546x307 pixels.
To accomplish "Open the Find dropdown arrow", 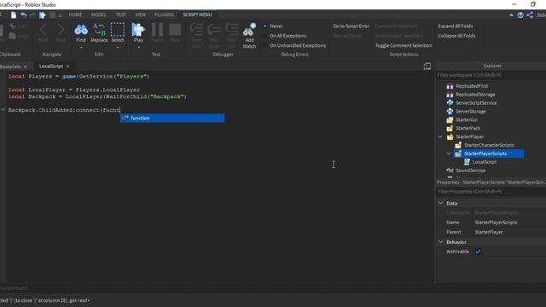I will coord(81,48).
